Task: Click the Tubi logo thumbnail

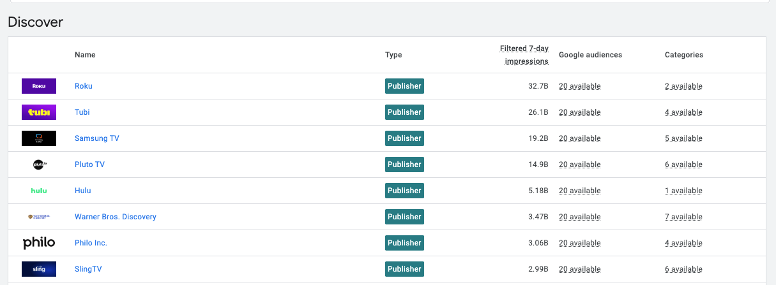Action: pos(39,112)
